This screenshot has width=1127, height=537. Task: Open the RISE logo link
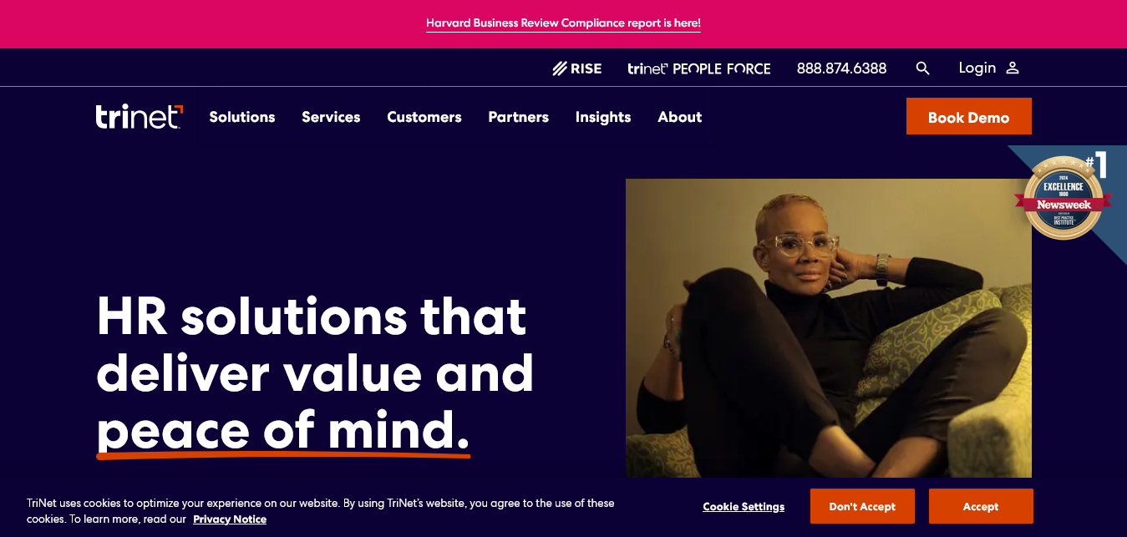[577, 68]
